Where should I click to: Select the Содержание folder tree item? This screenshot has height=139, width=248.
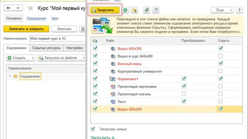pos(30,76)
